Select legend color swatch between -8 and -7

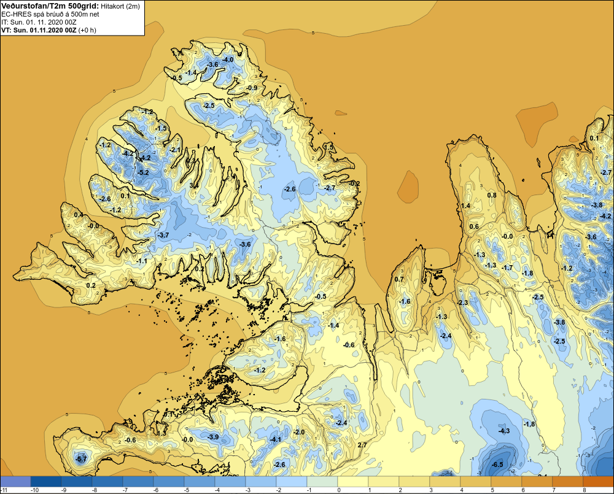click(107, 482)
